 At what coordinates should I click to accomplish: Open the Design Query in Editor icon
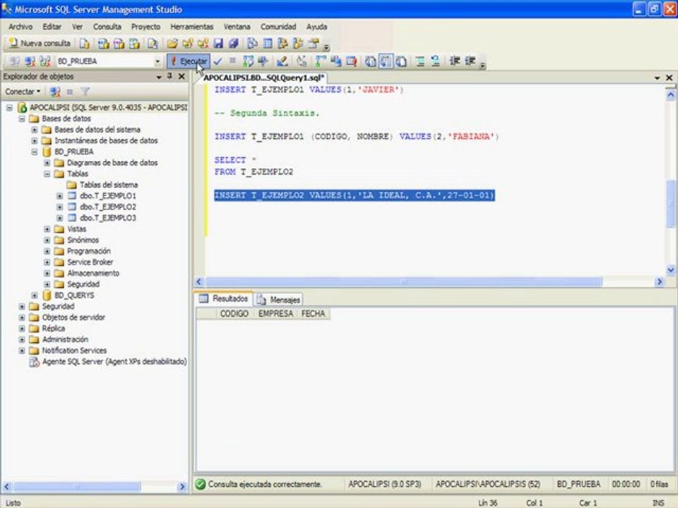coord(282,61)
